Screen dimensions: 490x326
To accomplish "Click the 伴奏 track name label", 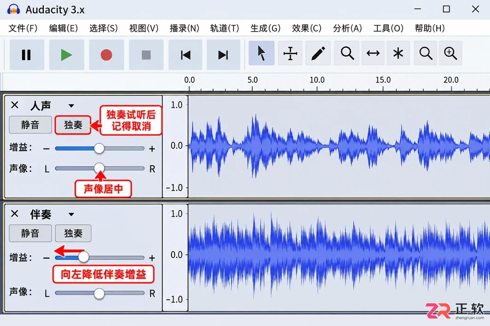I will pos(40,214).
